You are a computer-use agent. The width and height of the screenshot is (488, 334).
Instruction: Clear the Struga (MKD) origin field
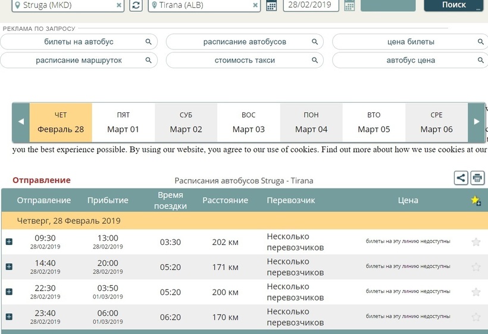[x=119, y=5]
